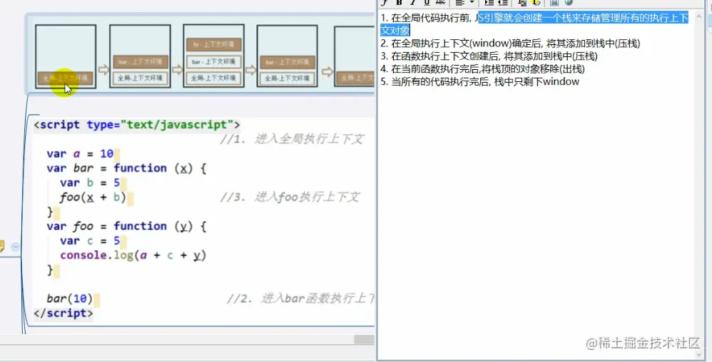
Task: Collapse the topic with the minus circle
Action: [15, 247]
